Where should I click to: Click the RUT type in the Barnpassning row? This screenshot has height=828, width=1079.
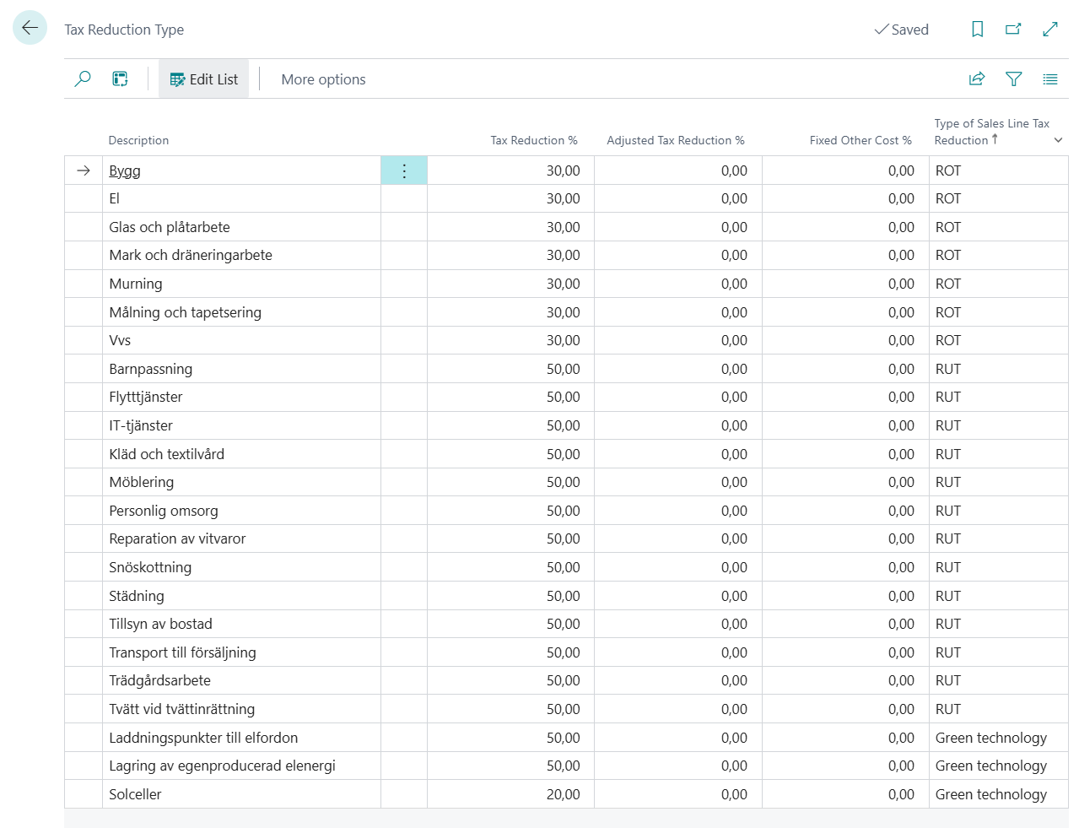(948, 369)
